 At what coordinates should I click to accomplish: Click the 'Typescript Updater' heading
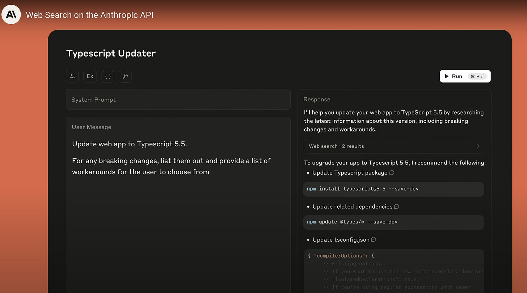[x=111, y=53]
